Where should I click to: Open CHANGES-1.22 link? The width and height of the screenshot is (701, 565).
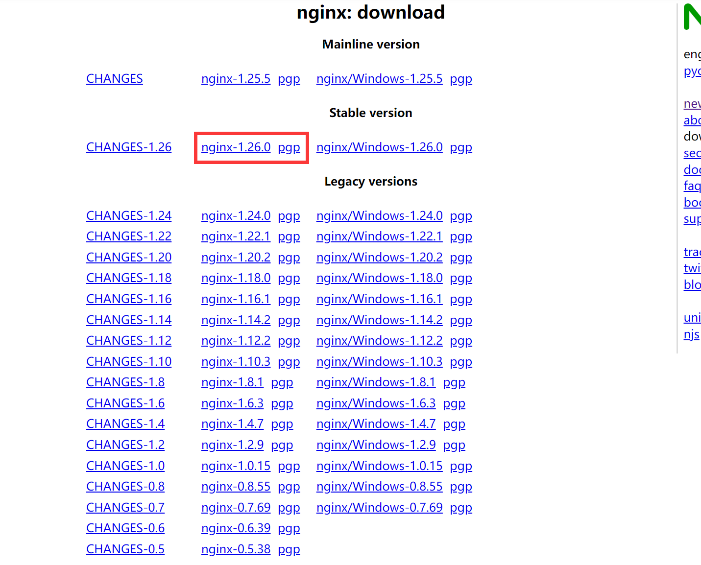pos(129,236)
